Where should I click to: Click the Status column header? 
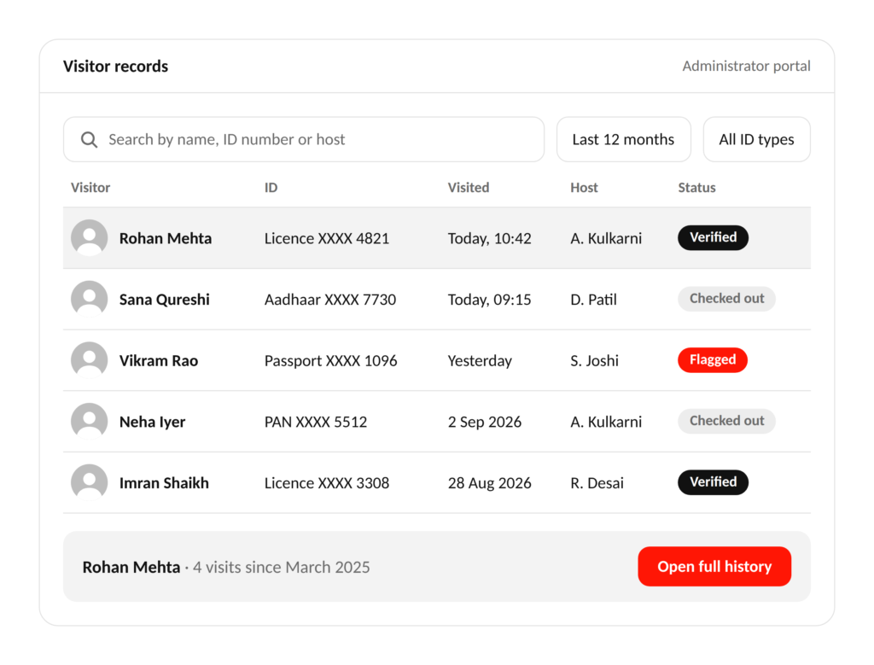(x=696, y=187)
